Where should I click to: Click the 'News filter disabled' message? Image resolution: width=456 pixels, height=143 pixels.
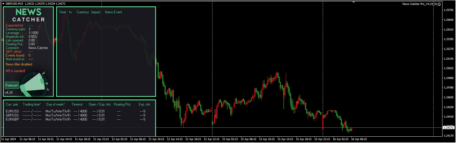[x=19, y=64]
